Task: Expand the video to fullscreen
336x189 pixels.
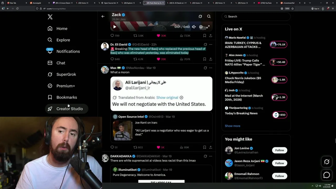Action: tap(208, 27)
